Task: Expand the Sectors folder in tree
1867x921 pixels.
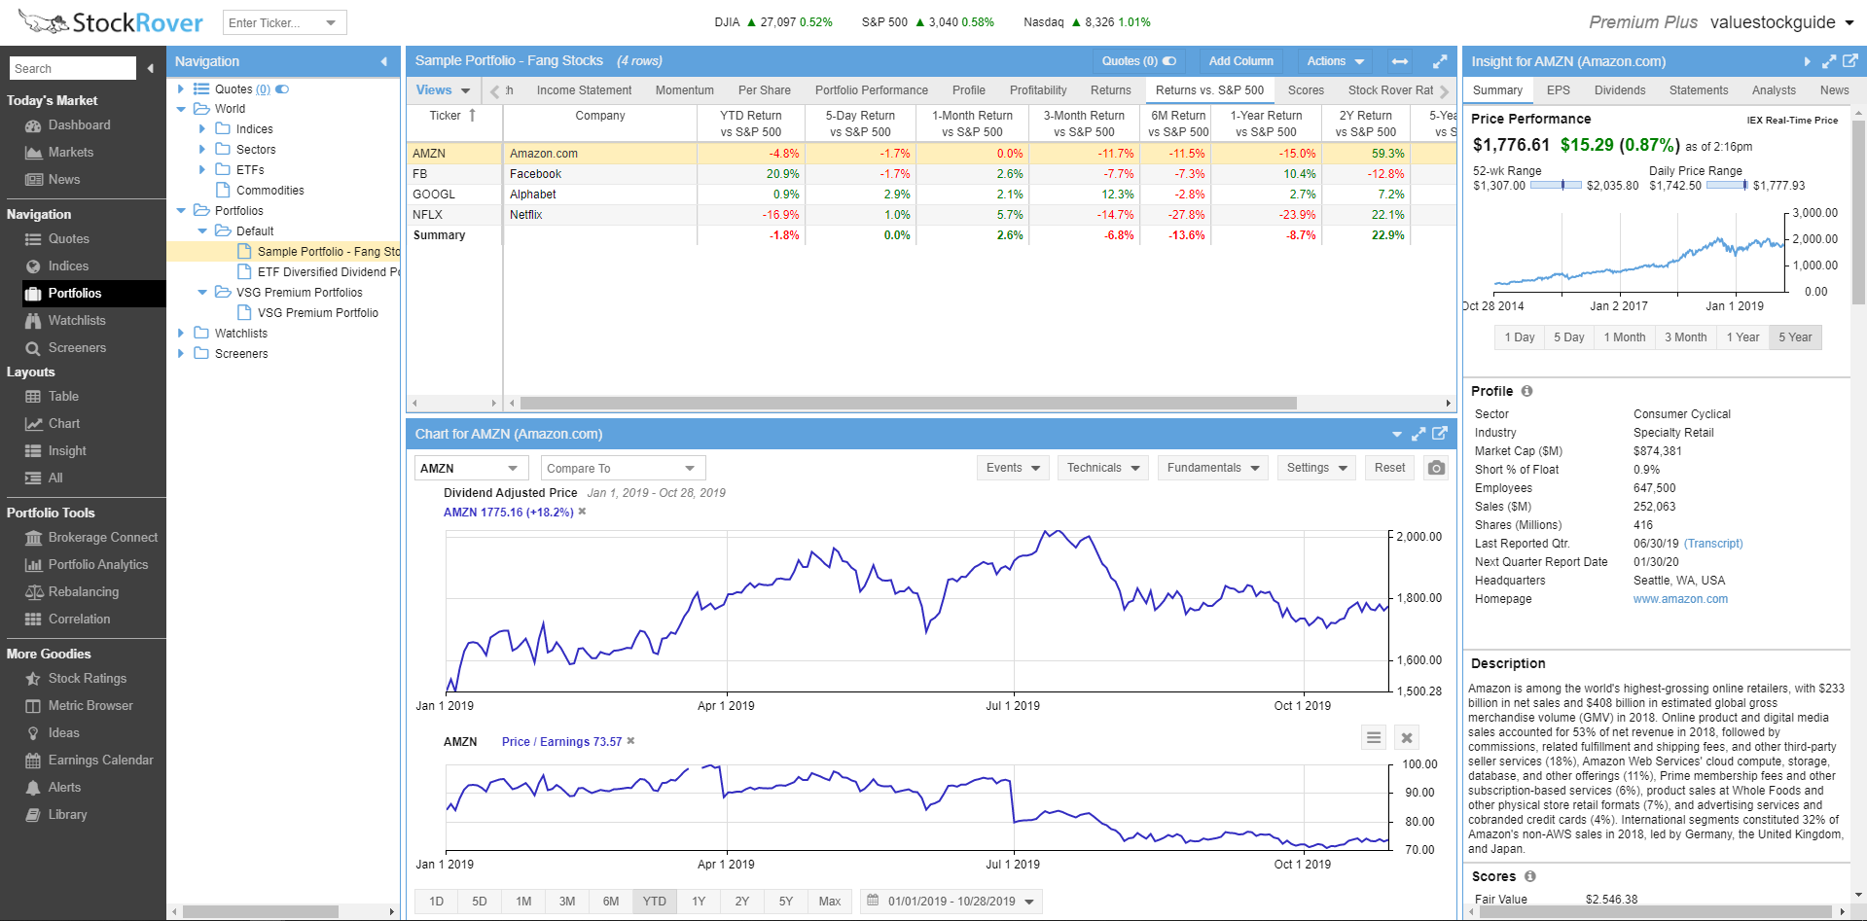Action: pos(202,150)
